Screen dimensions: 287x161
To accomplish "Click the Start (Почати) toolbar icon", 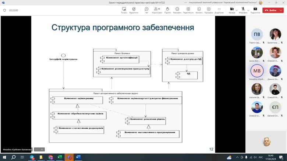I will (124, 10).
